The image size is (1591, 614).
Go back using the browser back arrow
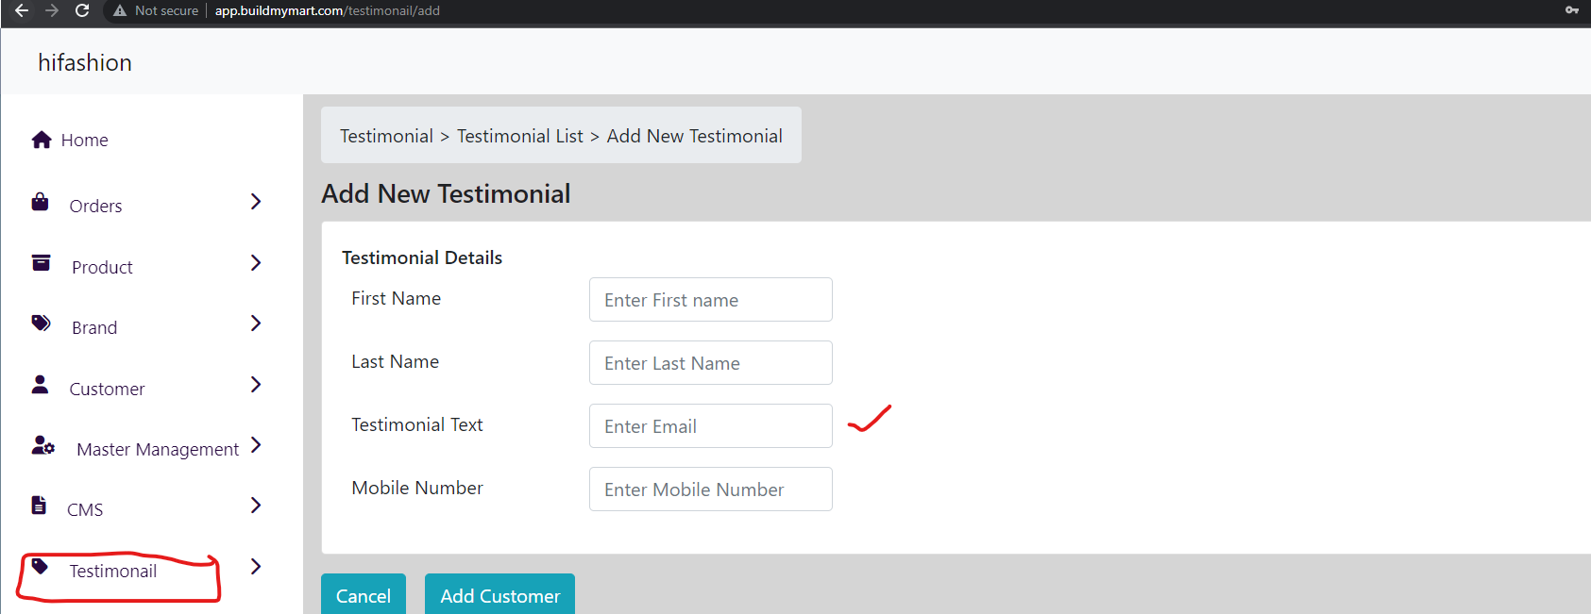coord(22,10)
